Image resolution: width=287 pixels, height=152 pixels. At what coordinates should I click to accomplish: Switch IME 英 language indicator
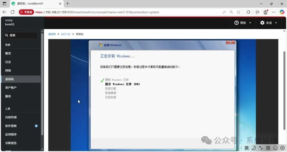247,148
